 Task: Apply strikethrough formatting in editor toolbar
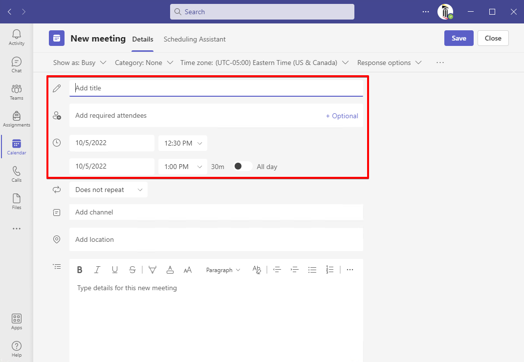(x=132, y=270)
